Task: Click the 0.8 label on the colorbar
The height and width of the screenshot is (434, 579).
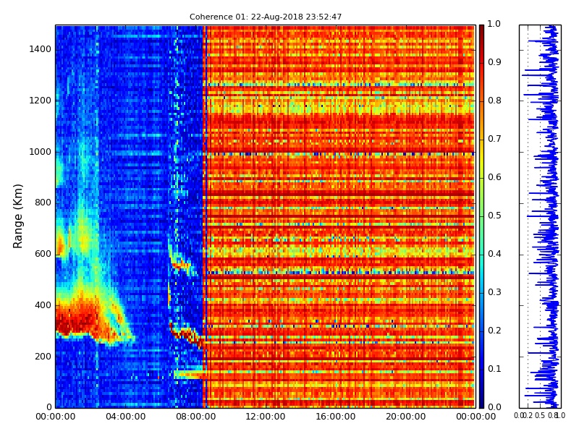Action: 494,101
